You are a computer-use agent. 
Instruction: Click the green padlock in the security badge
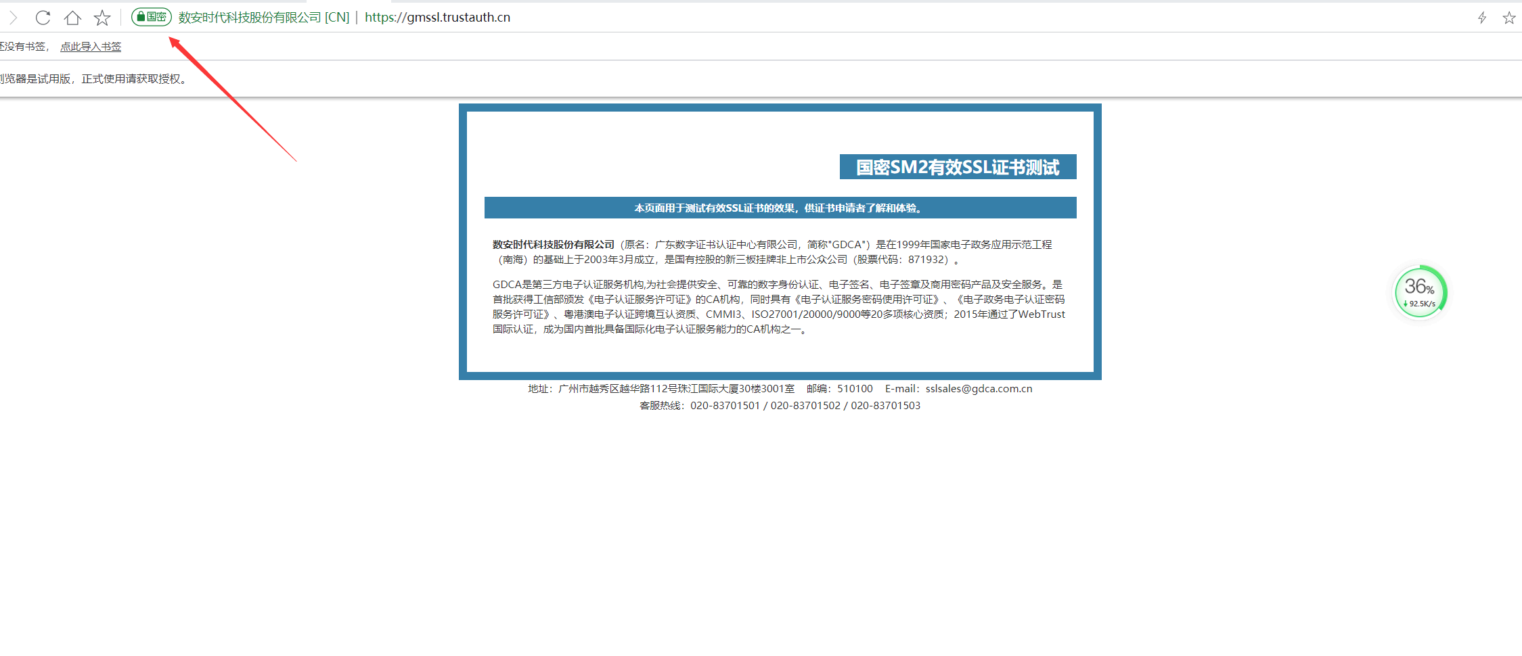tap(140, 17)
